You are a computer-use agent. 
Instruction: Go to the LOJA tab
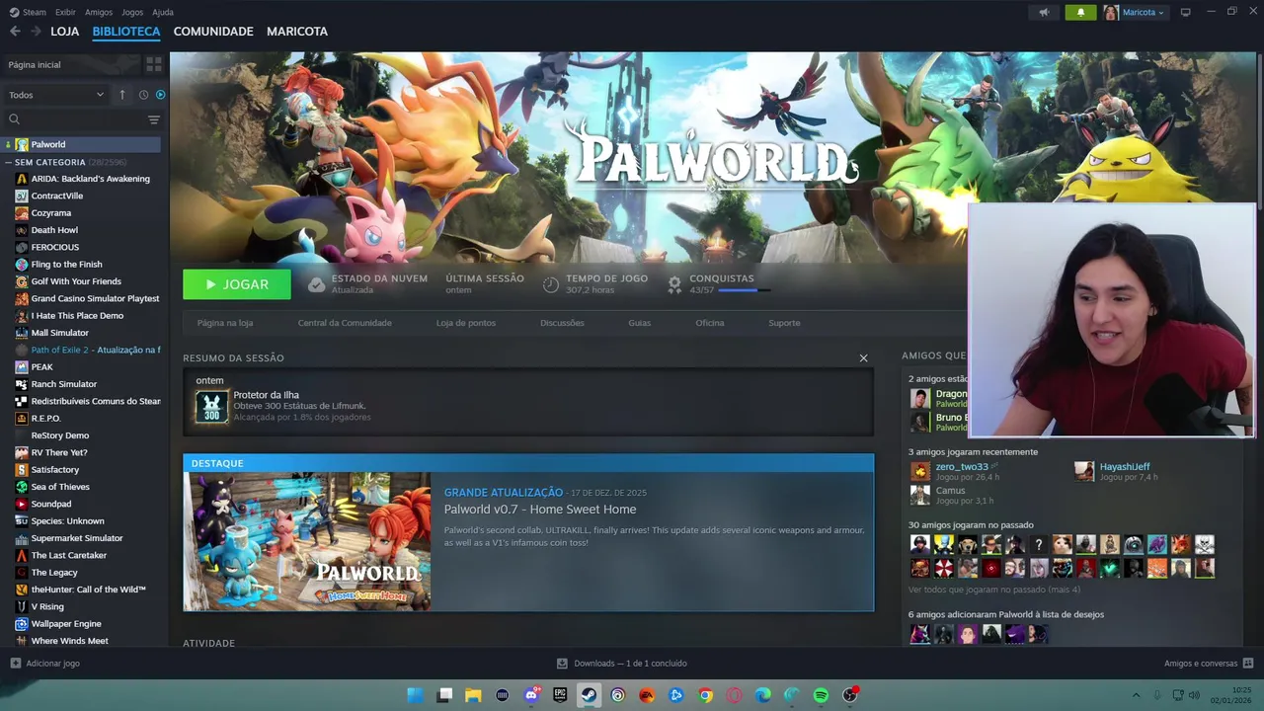point(65,32)
